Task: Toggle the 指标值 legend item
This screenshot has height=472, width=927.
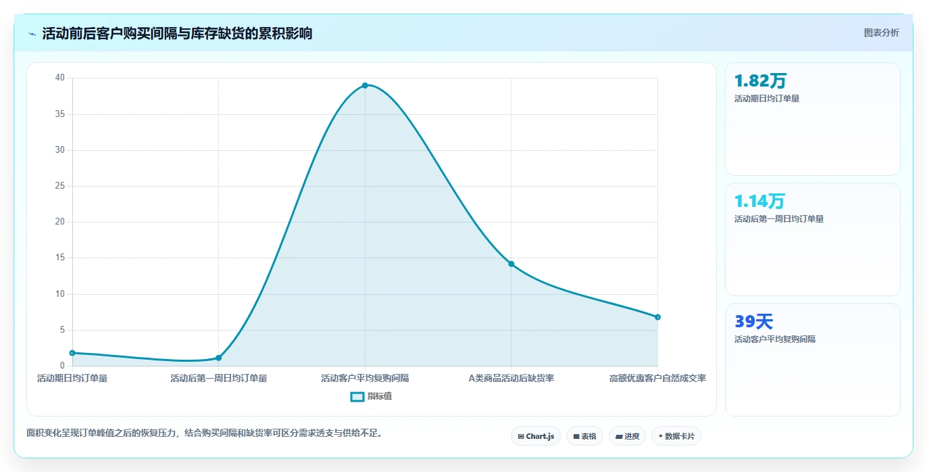Action: click(x=371, y=396)
